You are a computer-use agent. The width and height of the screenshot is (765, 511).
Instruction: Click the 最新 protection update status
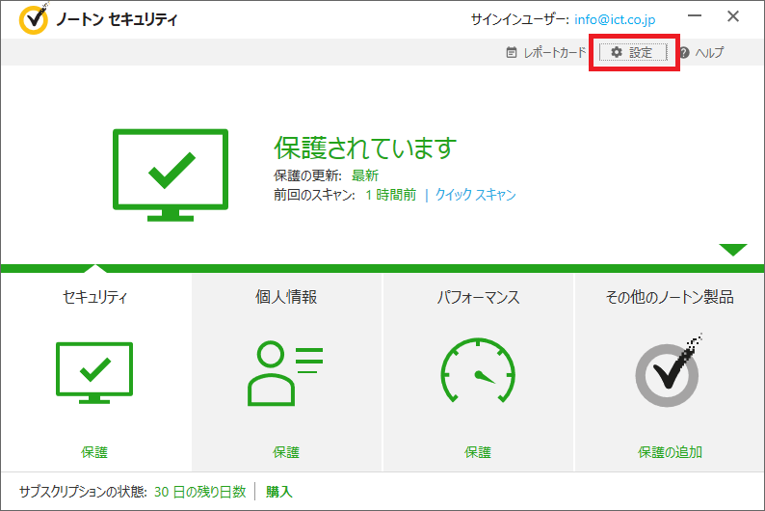[x=365, y=175]
